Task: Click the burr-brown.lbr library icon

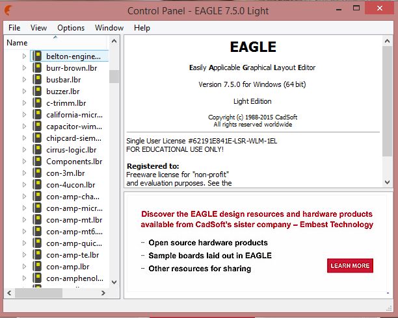Action: [37, 68]
